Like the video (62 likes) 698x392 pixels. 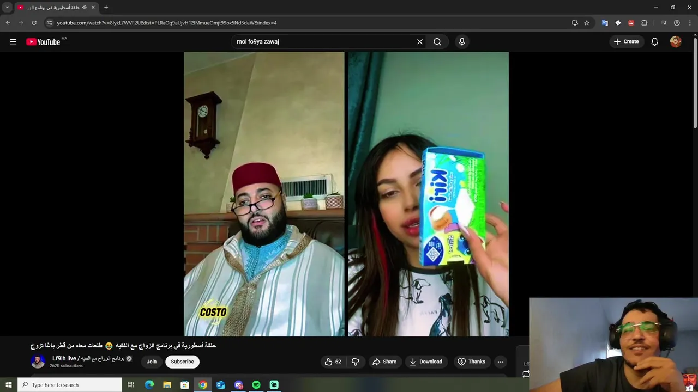pyautogui.click(x=333, y=362)
